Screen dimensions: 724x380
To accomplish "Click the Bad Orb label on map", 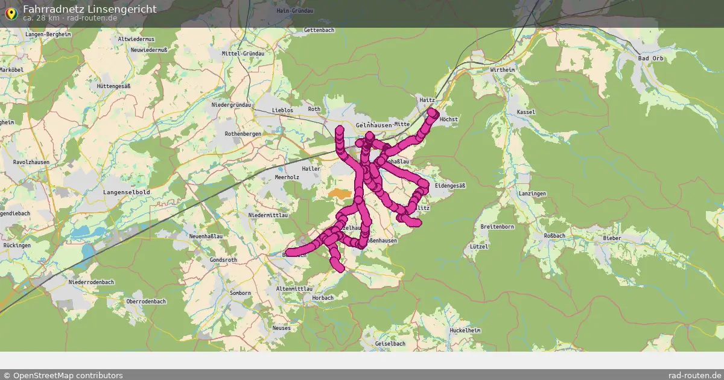I will tap(650, 59).
